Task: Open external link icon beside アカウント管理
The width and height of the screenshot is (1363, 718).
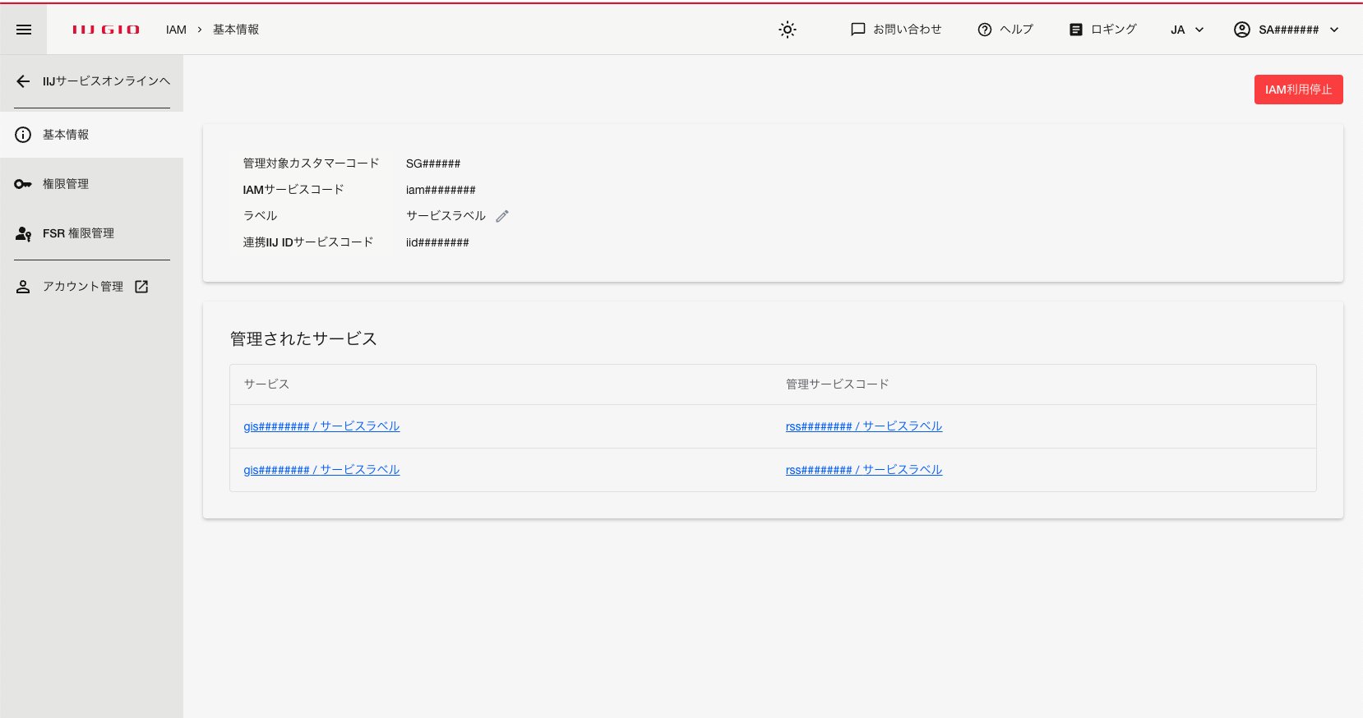Action: tap(141, 287)
